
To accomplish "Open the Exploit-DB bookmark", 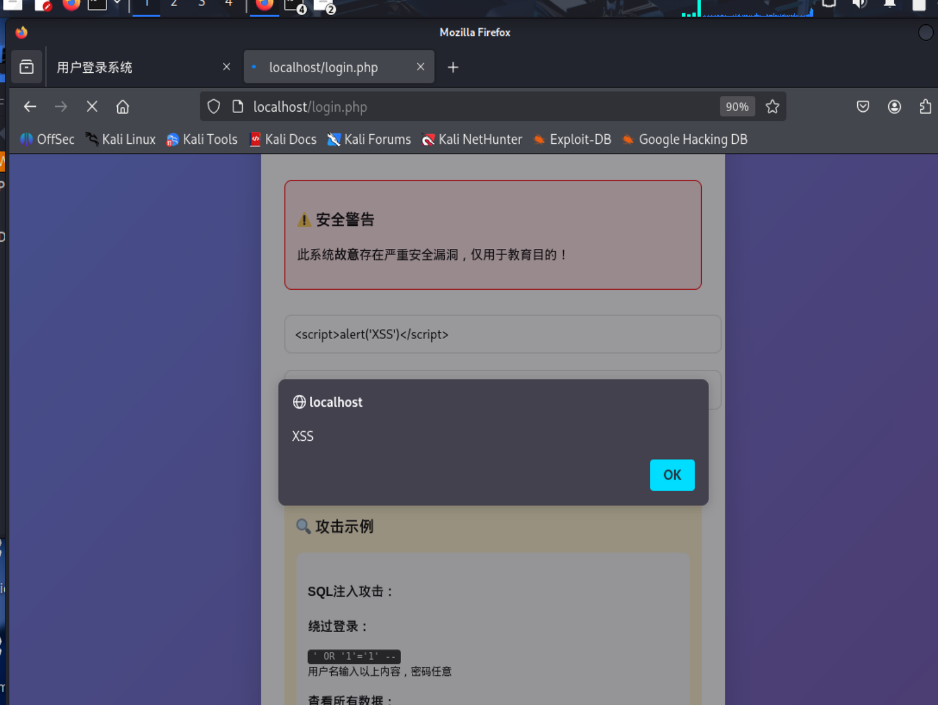I will tap(572, 140).
